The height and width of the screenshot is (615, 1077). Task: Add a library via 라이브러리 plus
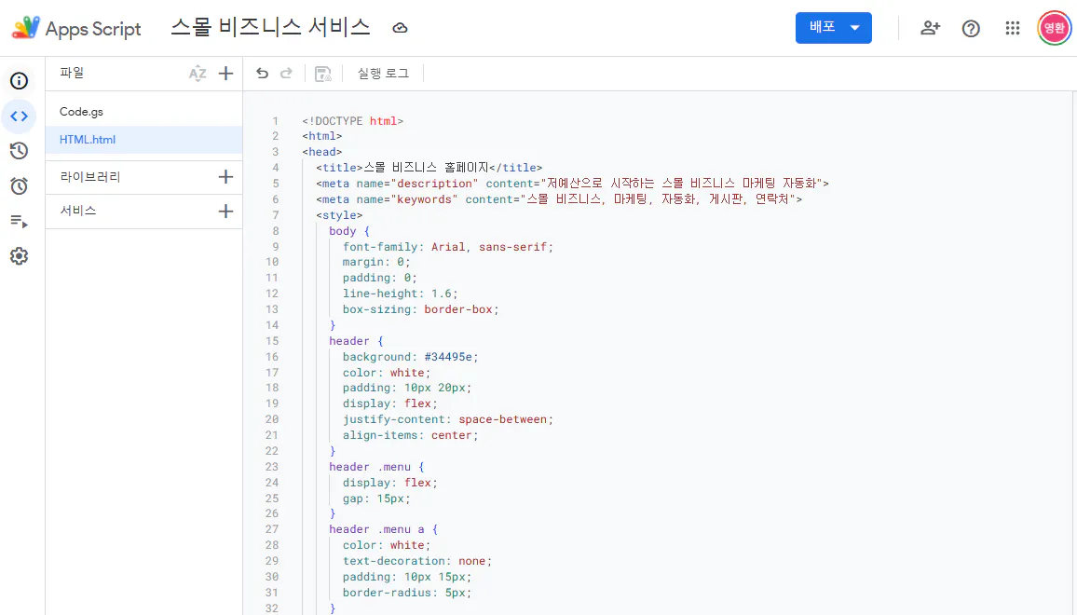pos(225,177)
